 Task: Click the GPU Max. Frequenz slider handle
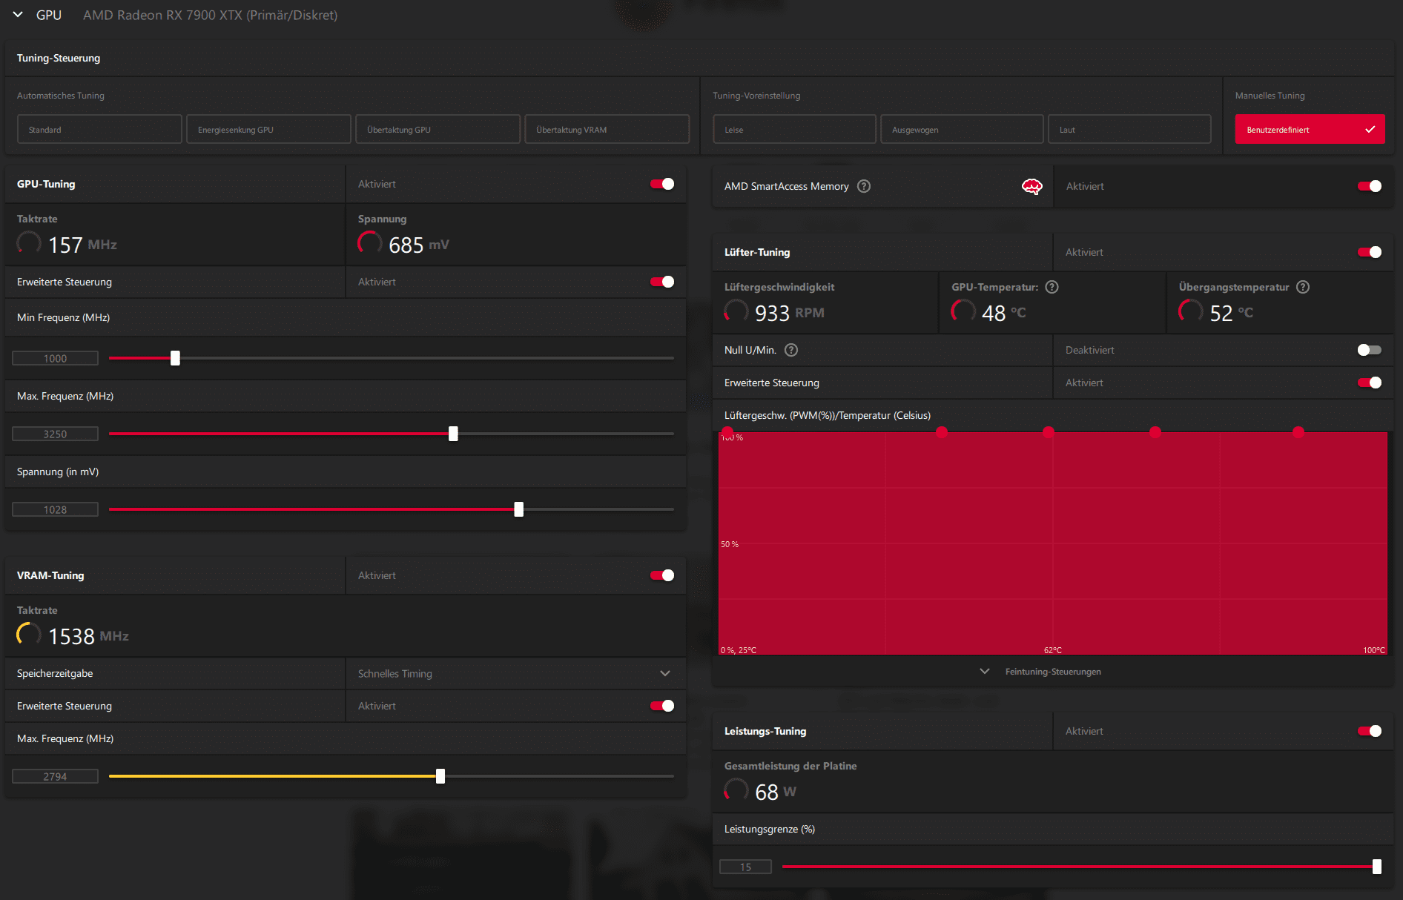[x=453, y=434]
